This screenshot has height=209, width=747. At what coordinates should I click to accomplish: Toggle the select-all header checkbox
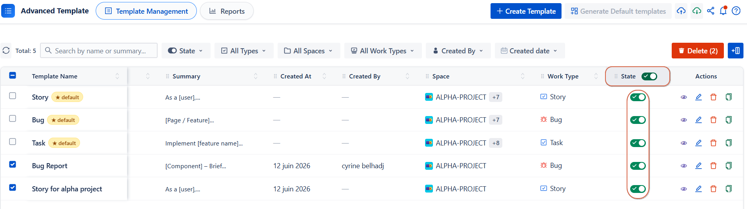point(13,75)
